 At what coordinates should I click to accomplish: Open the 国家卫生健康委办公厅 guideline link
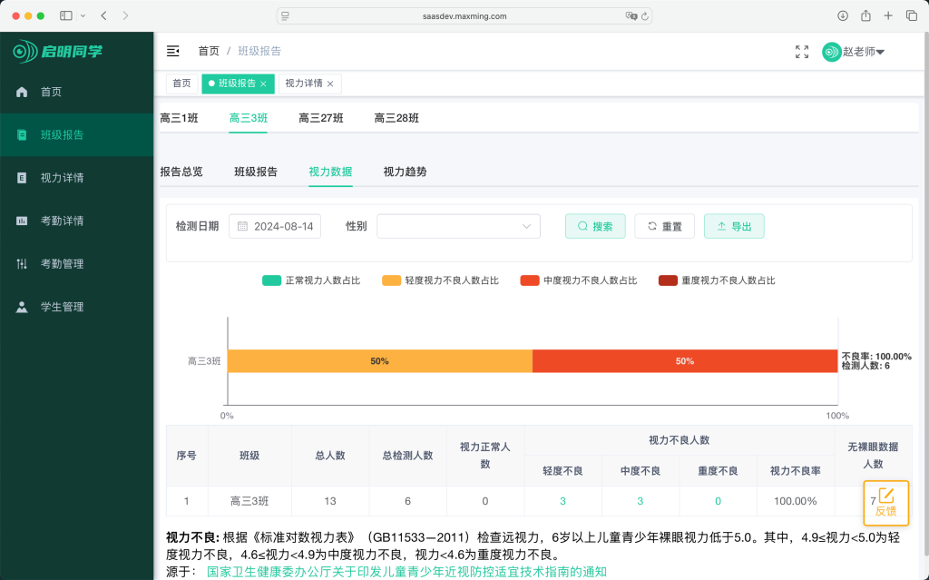(406, 571)
